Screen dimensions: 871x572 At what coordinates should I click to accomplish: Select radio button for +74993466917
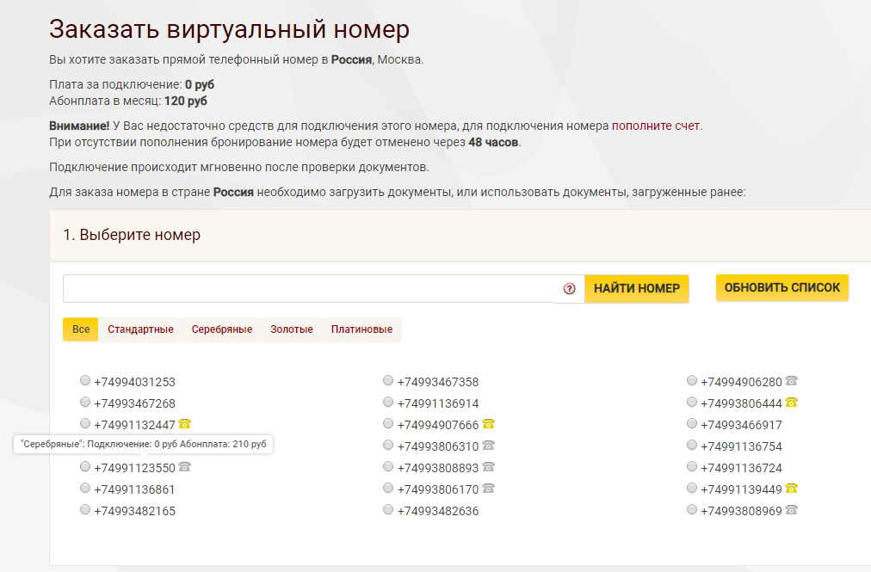692,423
